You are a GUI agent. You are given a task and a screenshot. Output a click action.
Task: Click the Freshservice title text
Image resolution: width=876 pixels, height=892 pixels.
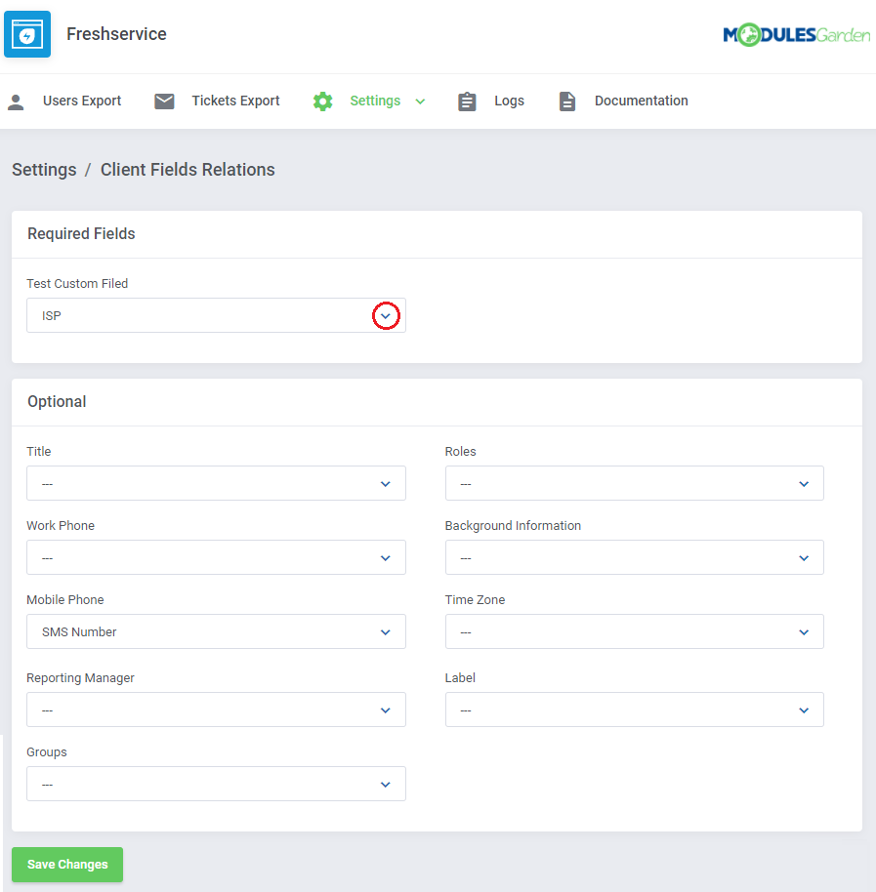click(116, 34)
